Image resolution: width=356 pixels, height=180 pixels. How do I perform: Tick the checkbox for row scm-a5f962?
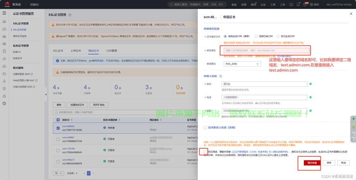point(58,139)
